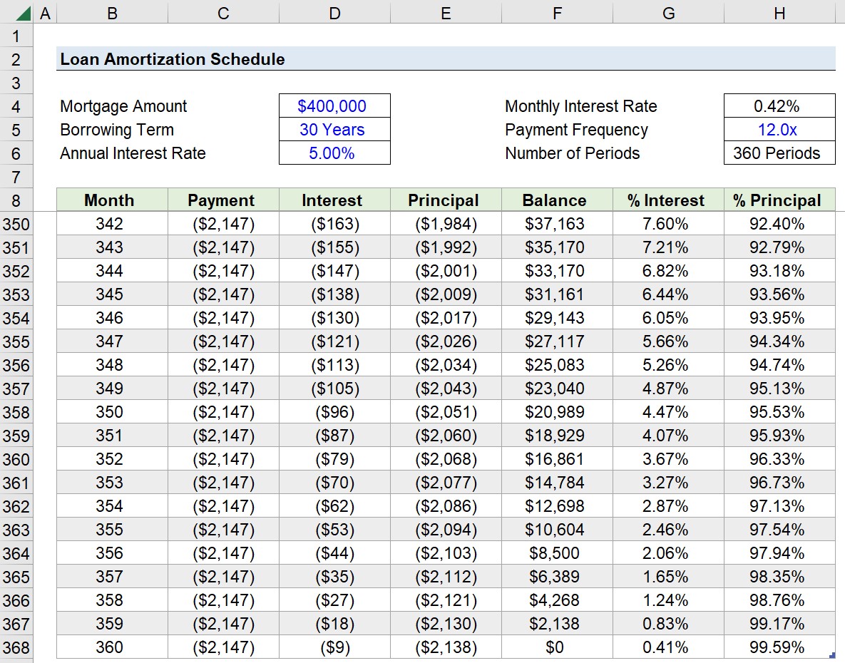The width and height of the screenshot is (845, 663).
Task: Select the Monthly Interest Rate value 0.42%
Action: point(779,106)
